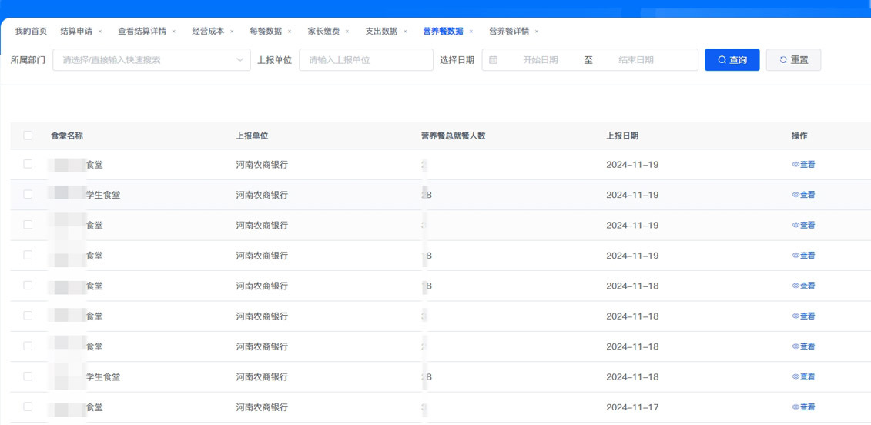Image resolution: width=871 pixels, height=425 pixels.
Task: Click into the 上报单位 input field
Action: [366, 60]
